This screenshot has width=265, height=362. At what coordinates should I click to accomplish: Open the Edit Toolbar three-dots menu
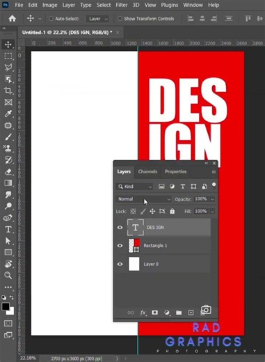tap(8, 288)
